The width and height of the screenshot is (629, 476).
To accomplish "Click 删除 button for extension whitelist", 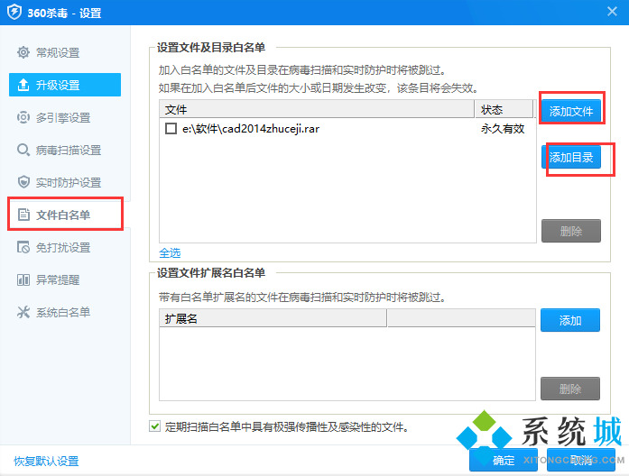I will click(x=570, y=389).
